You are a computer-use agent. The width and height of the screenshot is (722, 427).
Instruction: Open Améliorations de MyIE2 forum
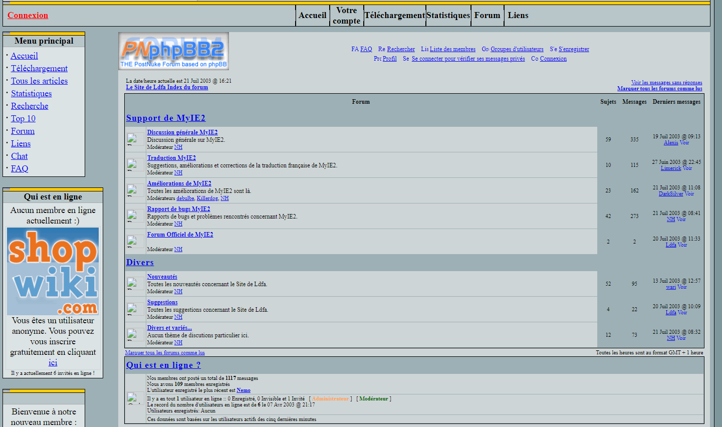(179, 183)
